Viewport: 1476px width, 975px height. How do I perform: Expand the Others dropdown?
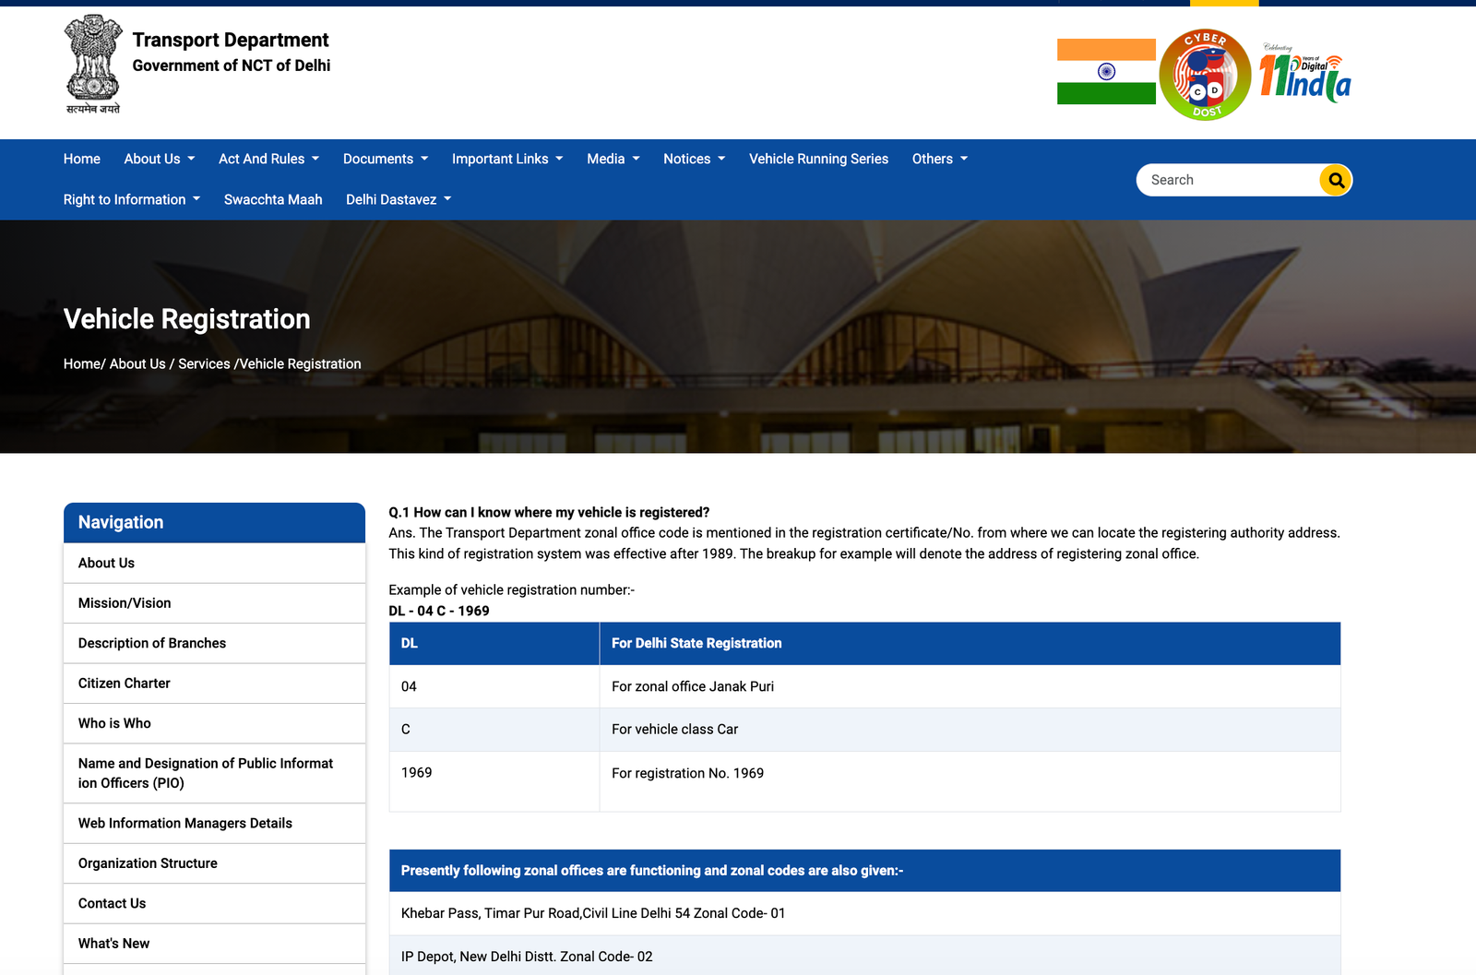940,159
